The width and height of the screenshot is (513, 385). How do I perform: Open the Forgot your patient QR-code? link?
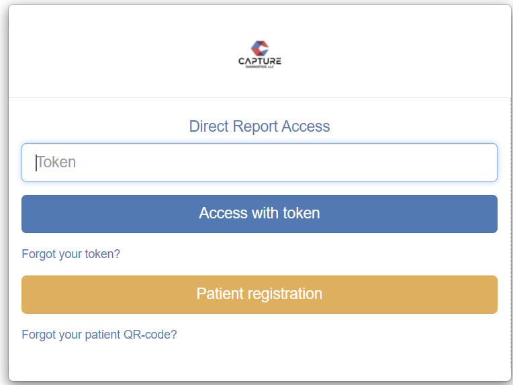pos(99,335)
